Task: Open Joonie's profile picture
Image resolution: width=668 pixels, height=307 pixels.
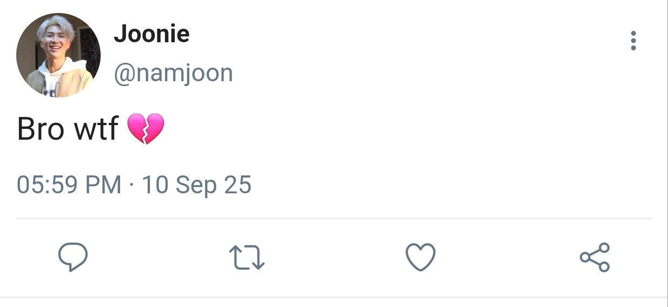Action: 58,55
